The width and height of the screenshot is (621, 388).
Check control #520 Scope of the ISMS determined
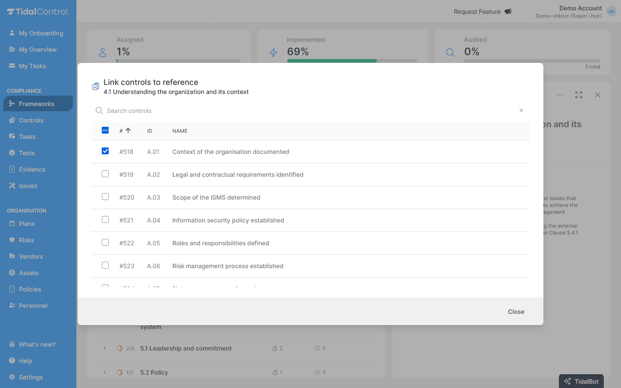105,197
